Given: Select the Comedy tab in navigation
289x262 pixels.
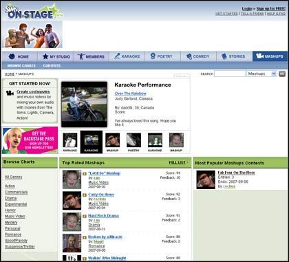Looking at the screenshot, I should 199,56.
